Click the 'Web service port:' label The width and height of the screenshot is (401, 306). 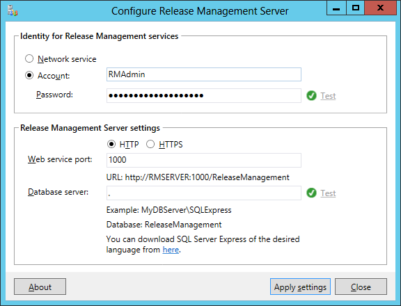(x=60, y=159)
